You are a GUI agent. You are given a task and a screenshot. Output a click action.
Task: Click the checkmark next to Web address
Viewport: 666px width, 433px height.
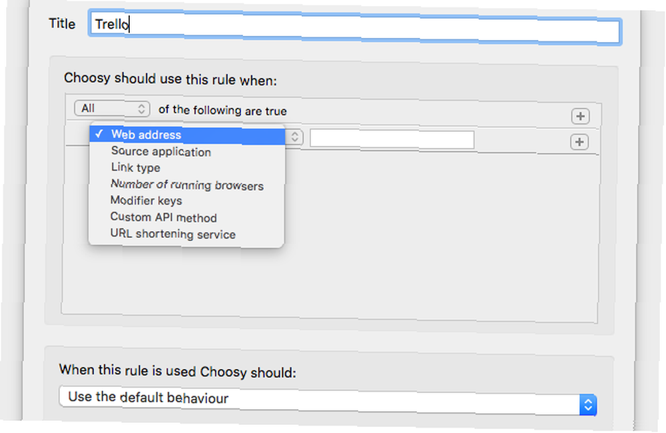(x=99, y=134)
